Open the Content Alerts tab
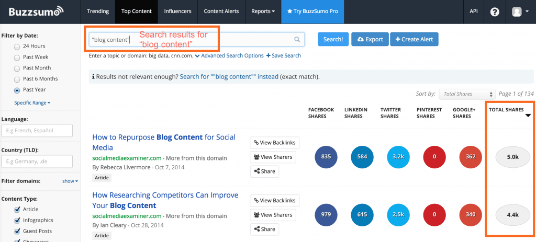536x242 pixels. 221,11
